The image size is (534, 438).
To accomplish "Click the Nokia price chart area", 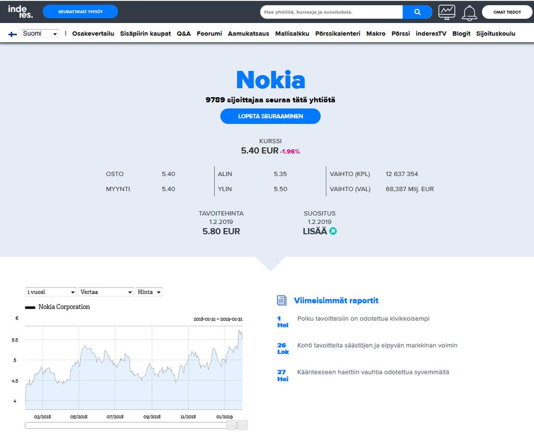I will click(x=134, y=368).
